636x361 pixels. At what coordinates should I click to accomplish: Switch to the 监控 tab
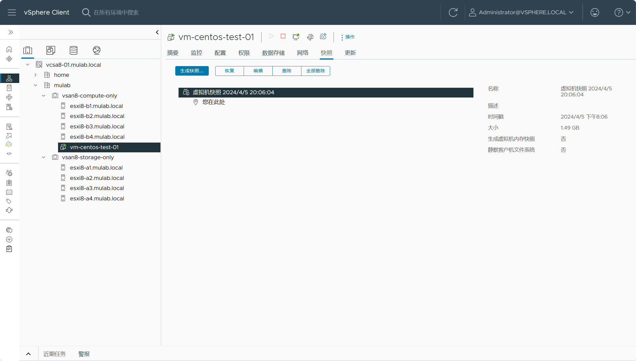click(x=197, y=53)
